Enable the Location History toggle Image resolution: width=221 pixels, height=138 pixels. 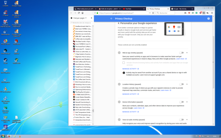coord(182,84)
